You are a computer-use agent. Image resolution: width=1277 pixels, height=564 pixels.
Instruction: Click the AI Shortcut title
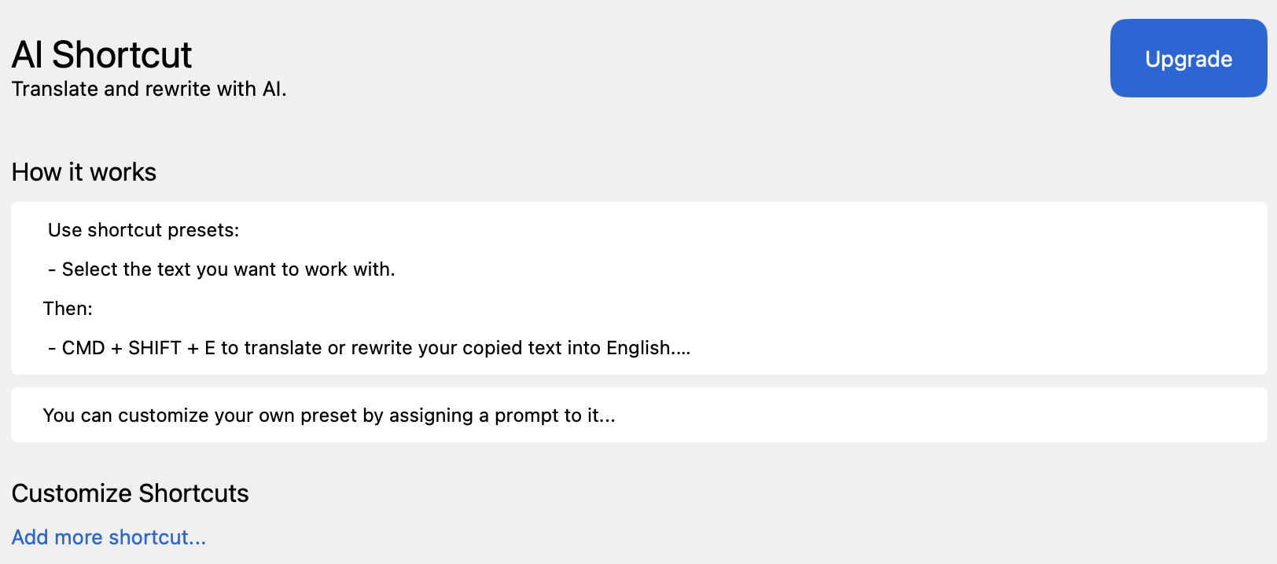(101, 55)
